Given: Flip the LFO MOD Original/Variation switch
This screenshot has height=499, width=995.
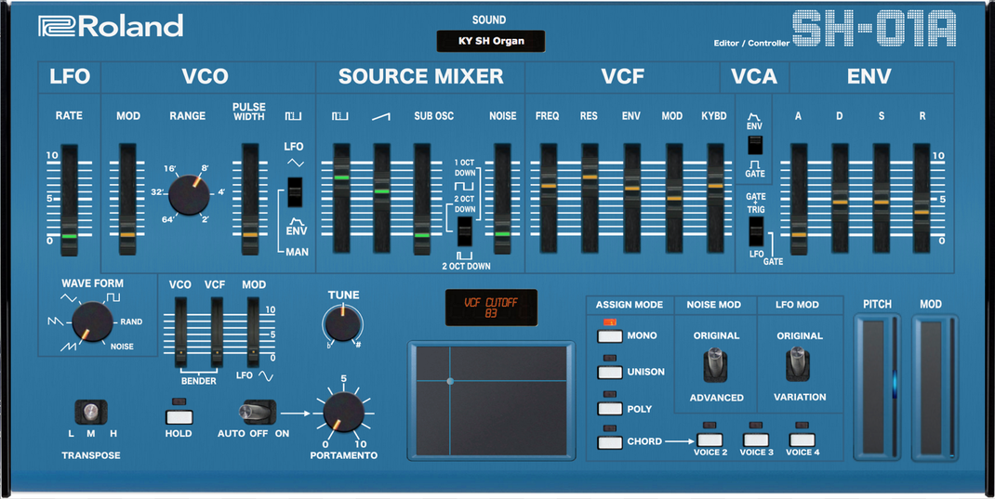Looking at the screenshot, I should tap(798, 366).
